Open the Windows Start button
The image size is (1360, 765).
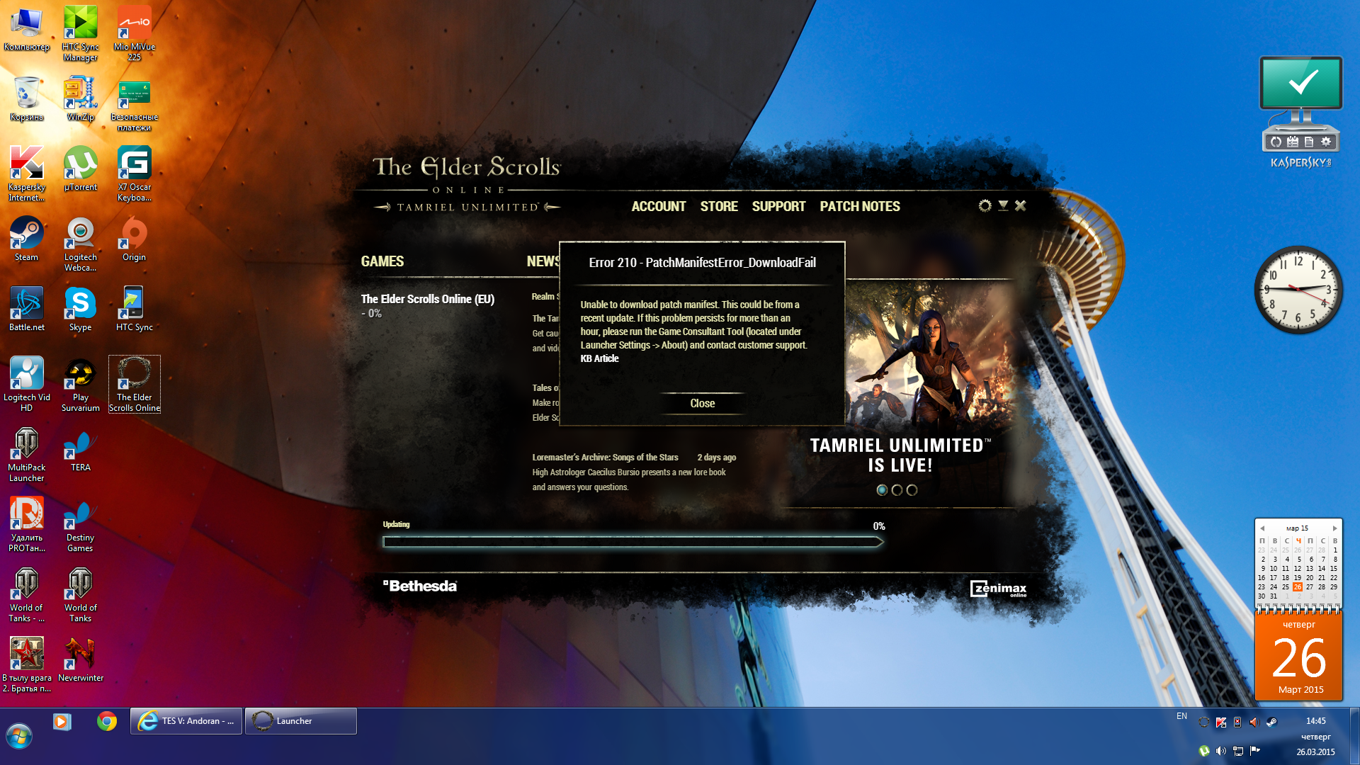click(x=19, y=737)
